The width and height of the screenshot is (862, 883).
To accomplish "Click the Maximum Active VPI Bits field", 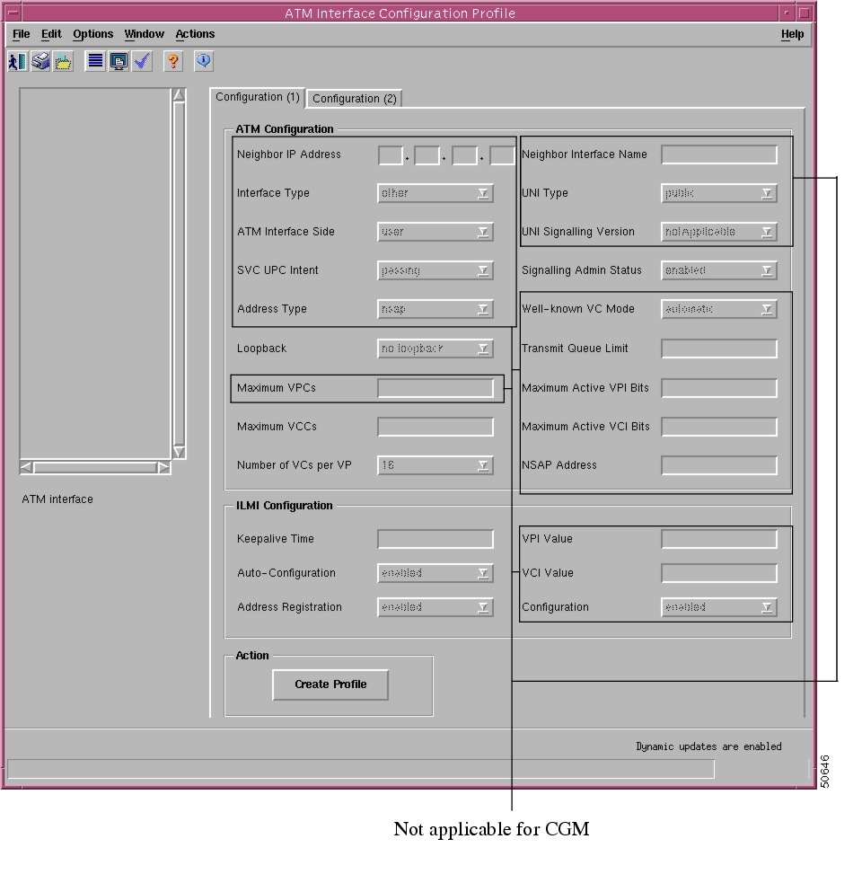I will (x=719, y=388).
